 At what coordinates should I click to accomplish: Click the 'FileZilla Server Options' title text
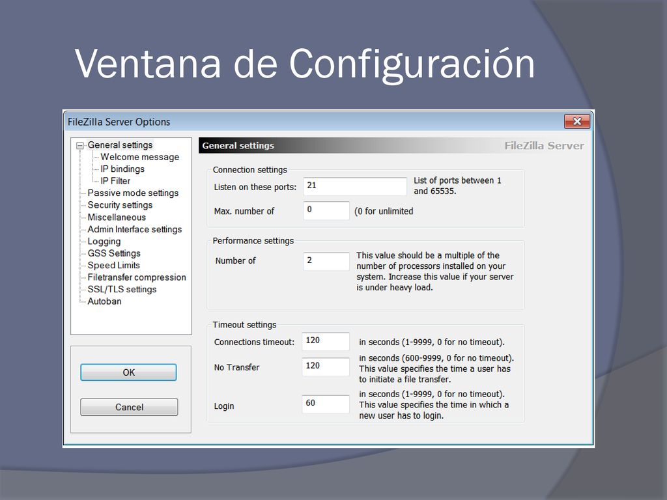[x=119, y=122]
